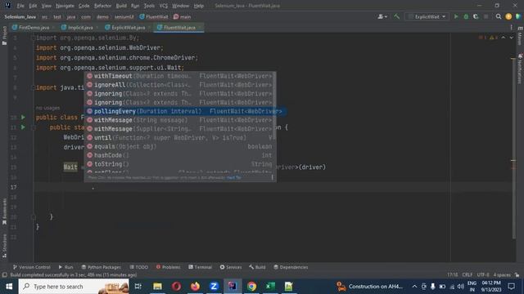This screenshot has width=524, height=294.
Task: Open the ExplicitWait run configuration dropdown
Action: tap(427, 16)
